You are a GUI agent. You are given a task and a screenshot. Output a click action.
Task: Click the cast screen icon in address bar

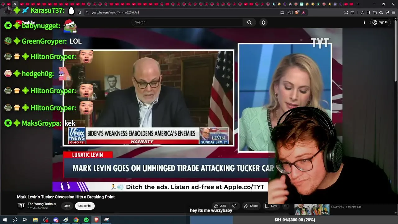282,12
